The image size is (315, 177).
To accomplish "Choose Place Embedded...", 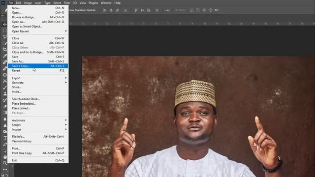I will coord(38,104).
